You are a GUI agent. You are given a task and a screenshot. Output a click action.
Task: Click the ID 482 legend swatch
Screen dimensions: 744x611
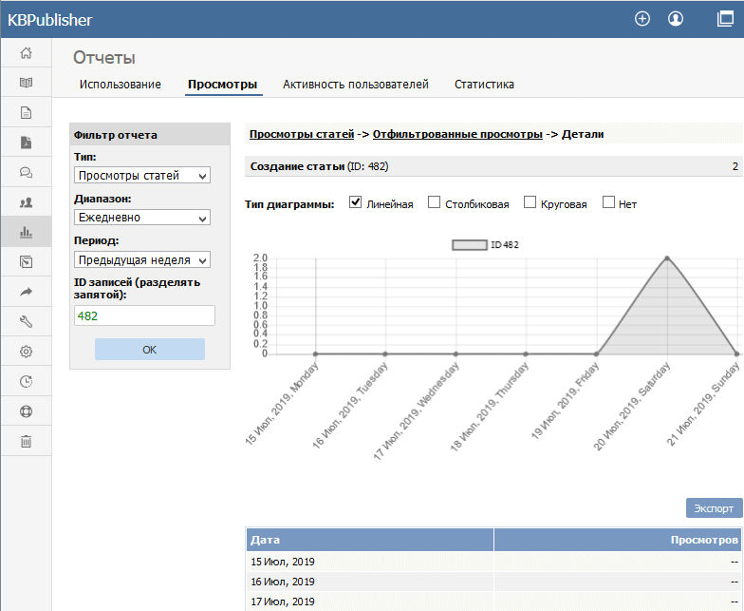(x=469, y=245)
